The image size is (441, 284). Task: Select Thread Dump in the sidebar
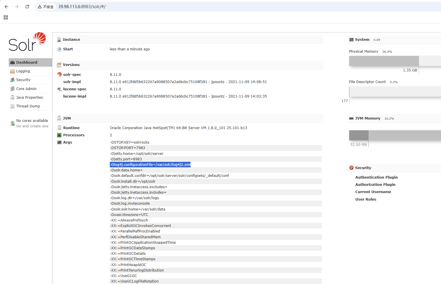28,106
